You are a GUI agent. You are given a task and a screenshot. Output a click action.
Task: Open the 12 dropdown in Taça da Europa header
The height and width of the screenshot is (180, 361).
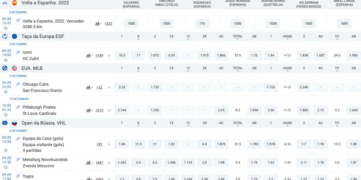point(188,37)
